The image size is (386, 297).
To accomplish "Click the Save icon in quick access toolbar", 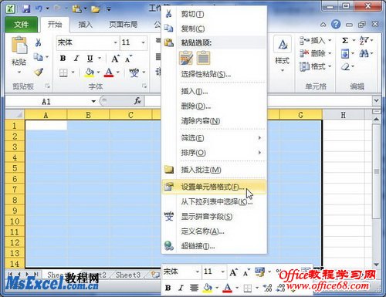I will (x=26, y=9).
